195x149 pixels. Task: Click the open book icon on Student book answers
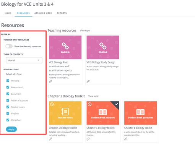point(103,112)
